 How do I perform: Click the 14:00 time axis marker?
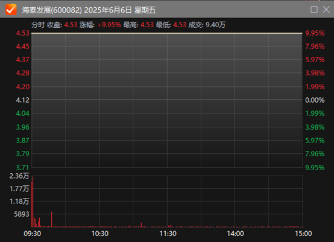click(x=235, y=234)
